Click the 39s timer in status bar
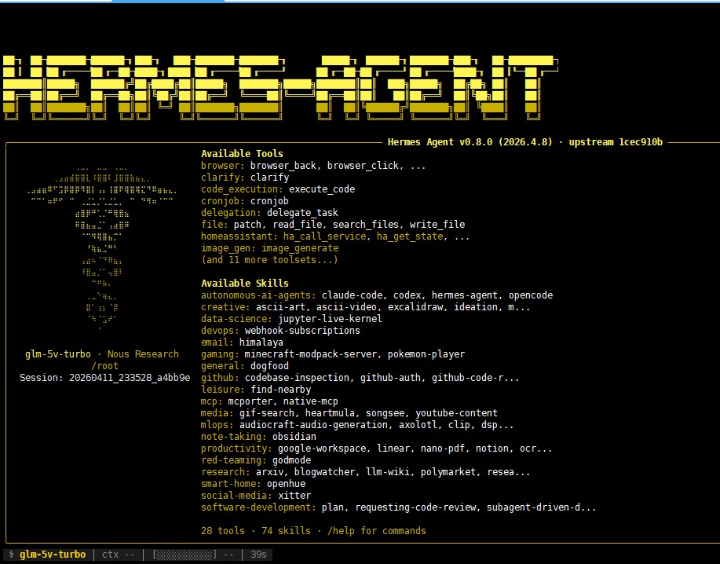Screen dimensions: 720x564 pyautogui.click(x=258, y=555)
